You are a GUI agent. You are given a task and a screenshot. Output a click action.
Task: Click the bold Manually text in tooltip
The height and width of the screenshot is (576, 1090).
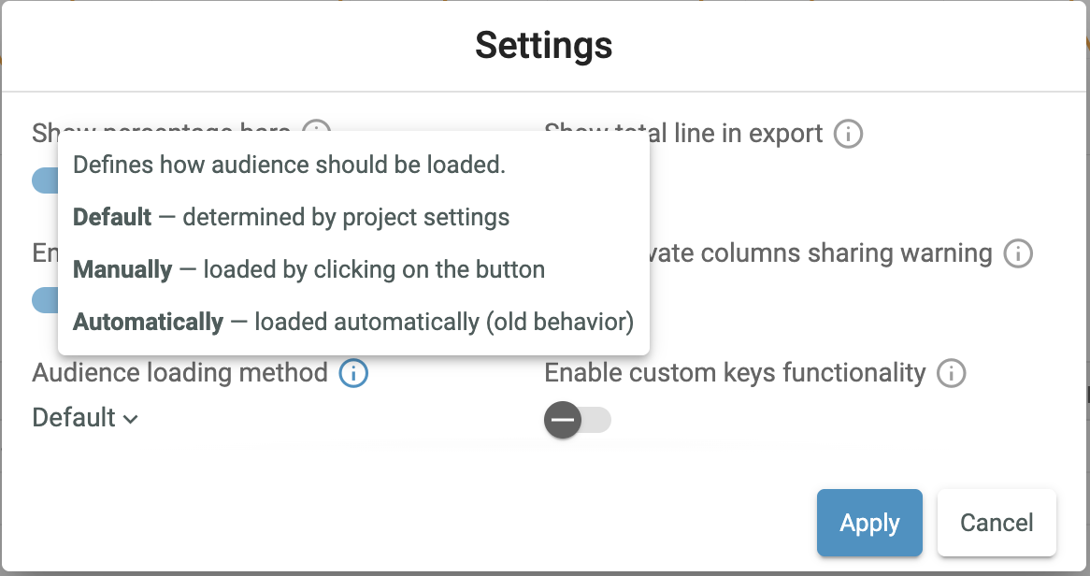click(122, 270)
